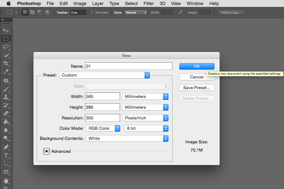Image resolution: width=284 pixels, height=189 pixels.
Task: Open the View menu
Action: coord(176,3)
